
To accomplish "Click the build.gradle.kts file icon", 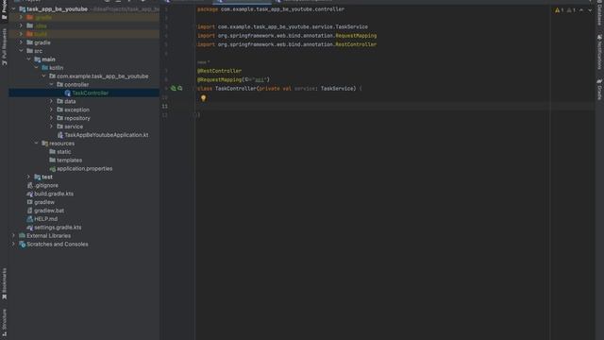I will tap(29, 194).
